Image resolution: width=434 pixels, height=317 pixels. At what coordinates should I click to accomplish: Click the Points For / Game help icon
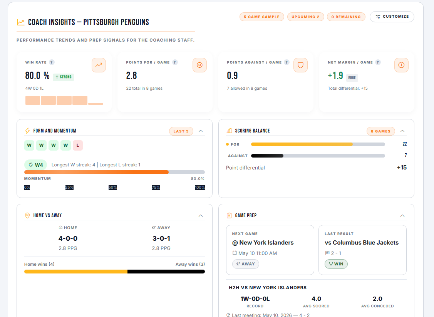(x=175, y=62)
